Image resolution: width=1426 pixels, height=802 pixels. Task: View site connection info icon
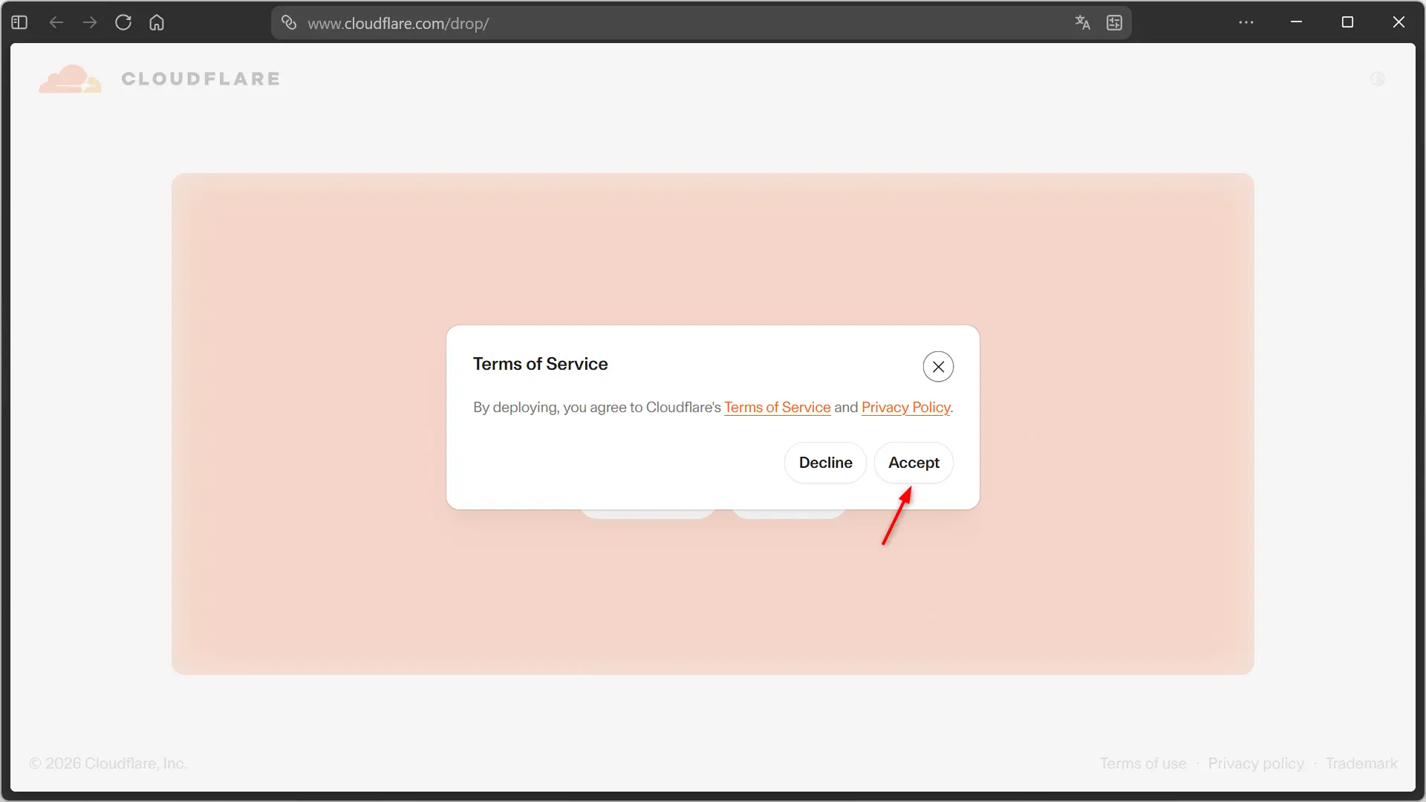289,22
